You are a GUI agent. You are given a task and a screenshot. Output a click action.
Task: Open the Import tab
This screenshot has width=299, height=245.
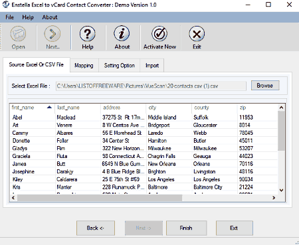(x=152, y=66)
